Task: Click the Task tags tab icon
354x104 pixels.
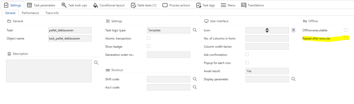Action: pyautogui.click(x=199, y=5)
